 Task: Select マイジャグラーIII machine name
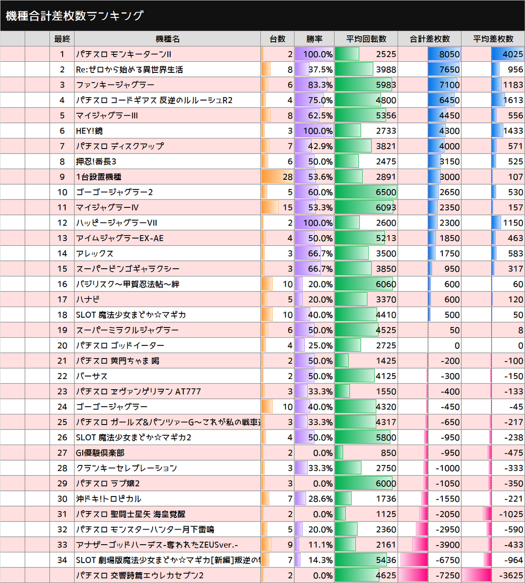[x=107, y=116]
